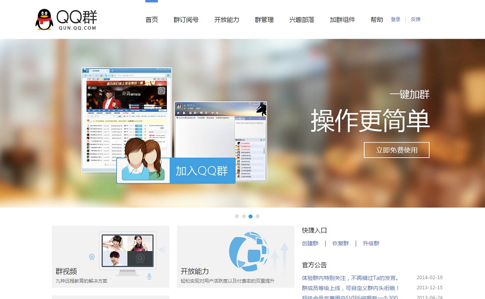
Task: Click the blue globe icon in 开放能力 card
Action: [x=249, y=252]
